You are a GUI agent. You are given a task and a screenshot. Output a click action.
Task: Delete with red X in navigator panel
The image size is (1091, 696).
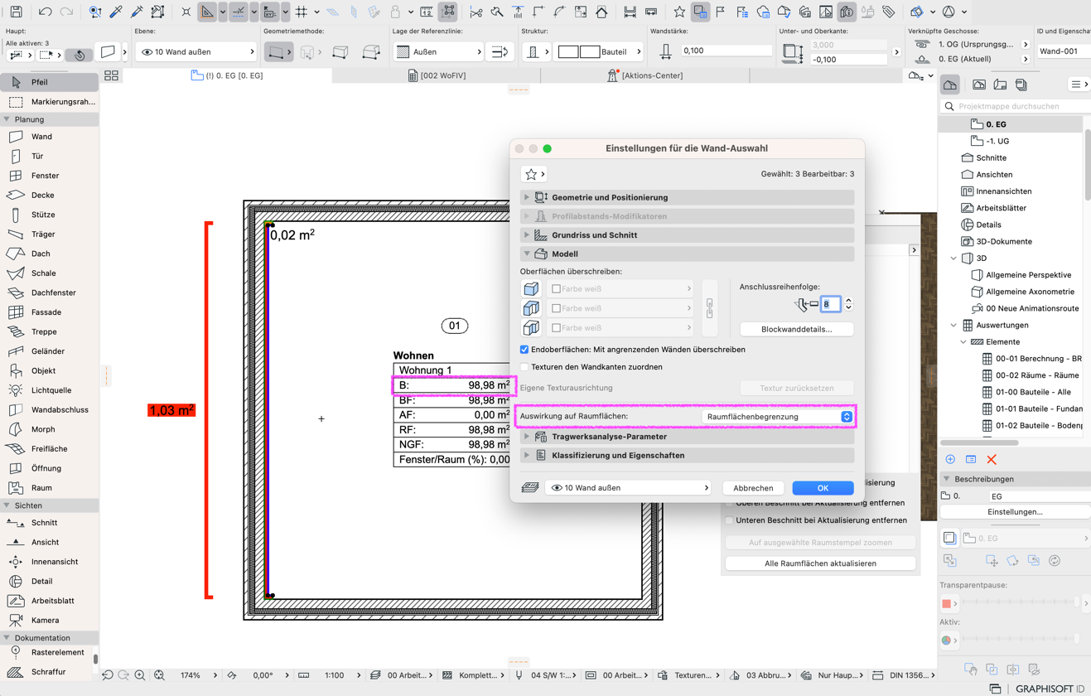coord(992,459)
